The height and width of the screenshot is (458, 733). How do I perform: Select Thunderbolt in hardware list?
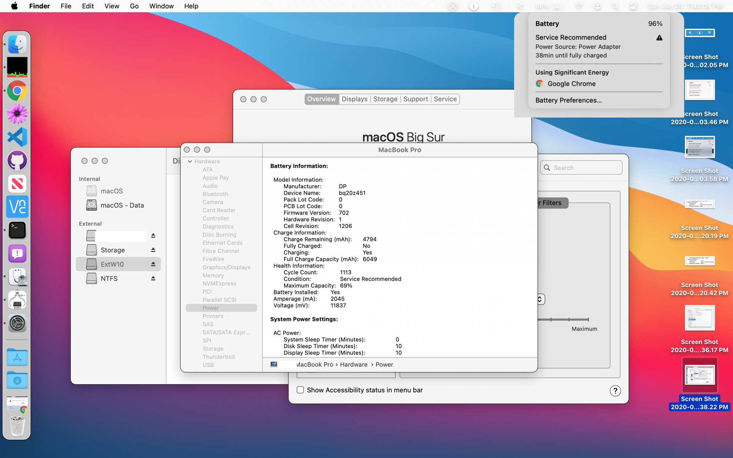click(219, 357)
